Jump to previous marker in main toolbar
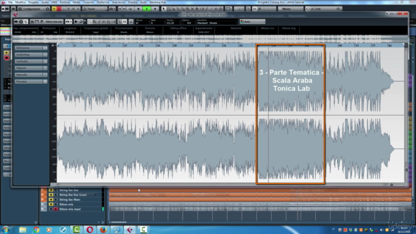 [120, 8]
